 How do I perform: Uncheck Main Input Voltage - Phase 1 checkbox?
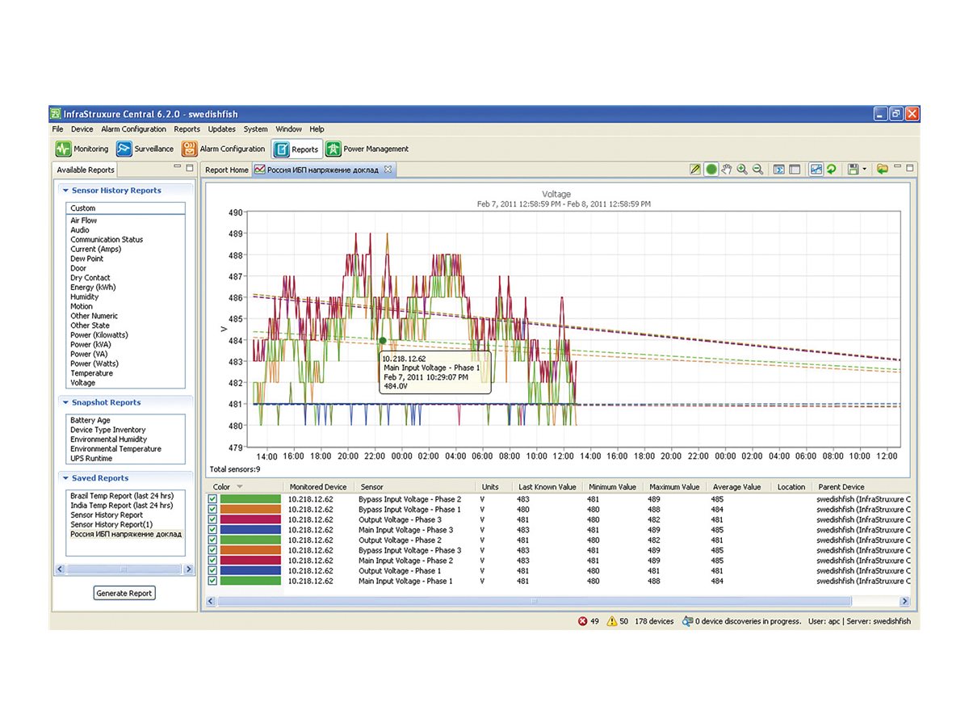pos(212,581)
